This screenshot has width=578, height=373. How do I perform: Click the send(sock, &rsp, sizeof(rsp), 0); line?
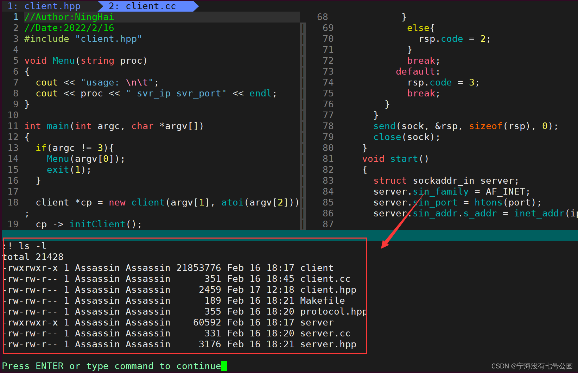tap(466, 126)
